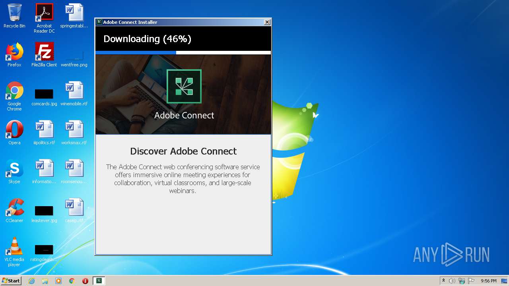Open Opera desktop shortcut

pyautogui.click(x=14, y=133)
